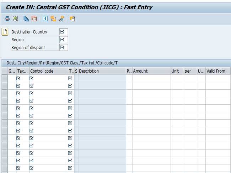Click T.. column cell in fourth row

[71, 101]
